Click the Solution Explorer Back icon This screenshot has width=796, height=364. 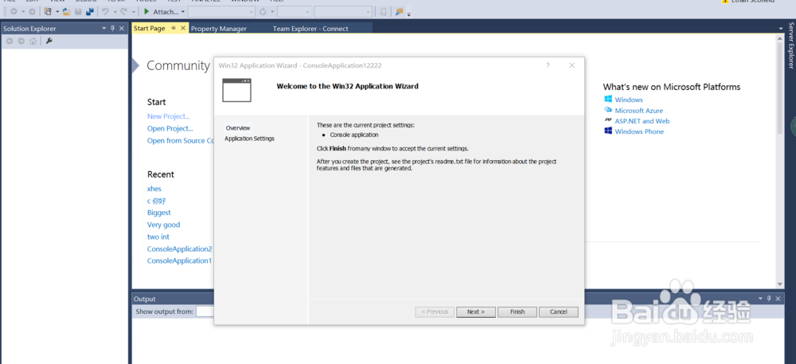10,41
